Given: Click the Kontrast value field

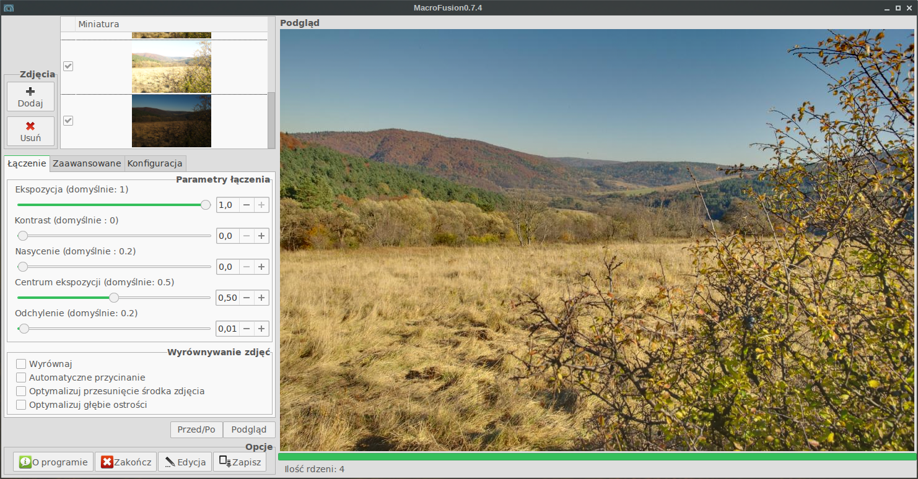Looking at the screenshot, I should pos(228,236).
